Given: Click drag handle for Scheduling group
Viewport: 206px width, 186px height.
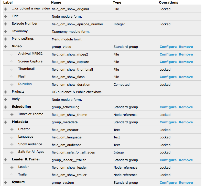Looking at the screenshot, I should pyautogui.click(x=5, y=107).
